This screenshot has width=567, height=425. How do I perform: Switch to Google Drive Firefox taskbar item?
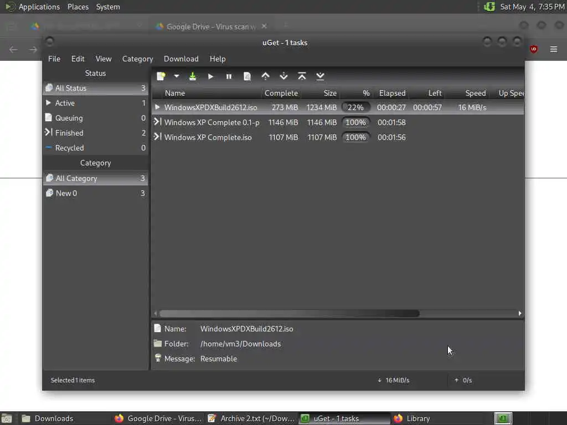(158, 418)
